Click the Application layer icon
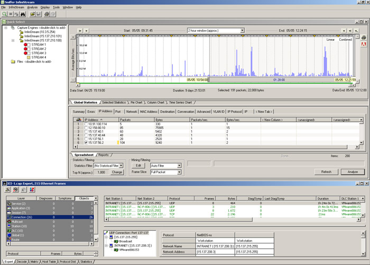The width and height of the screenshot is (370, 265). pyautogui.click(x=9, y=208)
